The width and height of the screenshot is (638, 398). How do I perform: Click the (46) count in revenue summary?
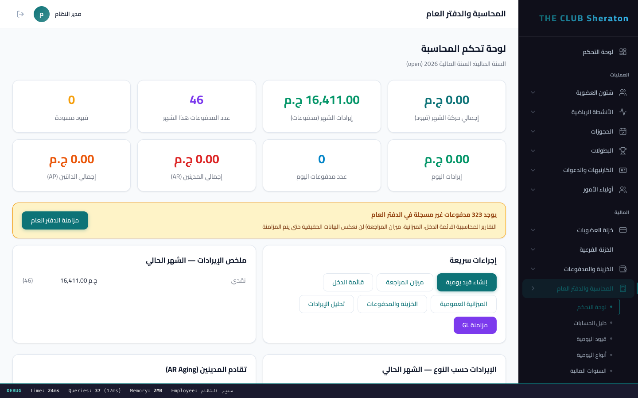28,280
